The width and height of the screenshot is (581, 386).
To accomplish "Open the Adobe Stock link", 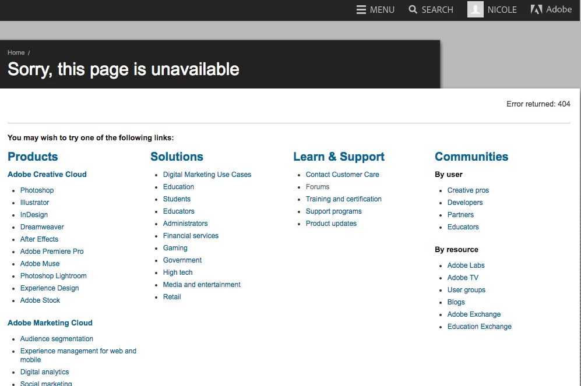I will (40, 300).
